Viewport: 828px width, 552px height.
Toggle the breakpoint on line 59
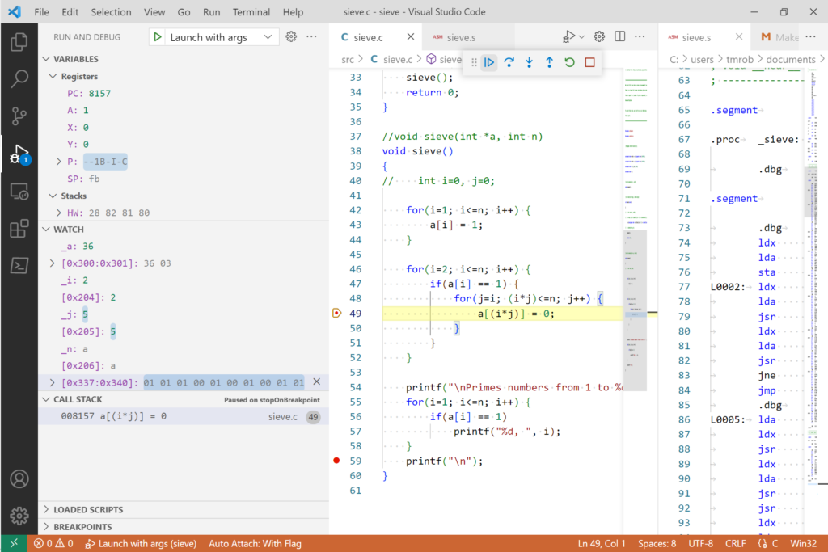[336, 460]
